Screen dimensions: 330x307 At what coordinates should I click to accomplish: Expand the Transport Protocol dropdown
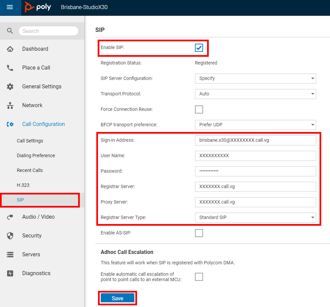[255, 94]
